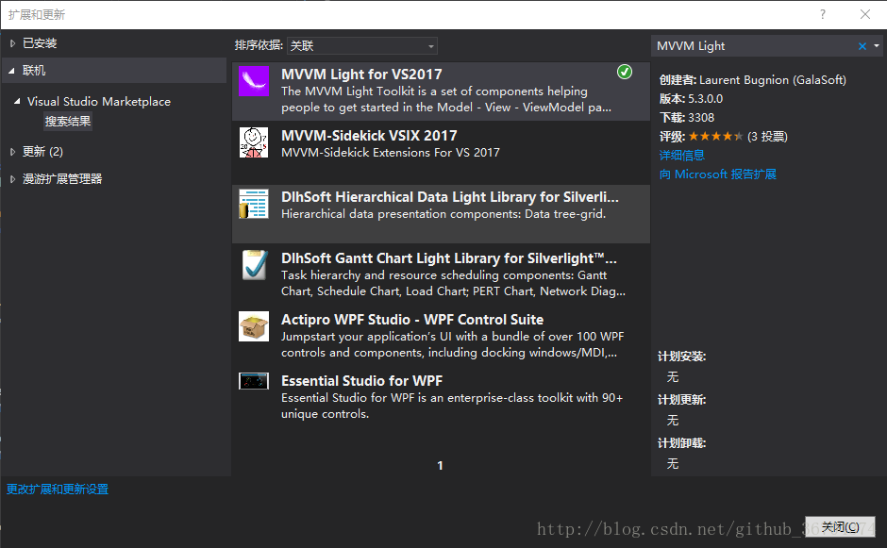
Task: Select the MVVM Light for VS2017 title
Action: tap(361, 75)
